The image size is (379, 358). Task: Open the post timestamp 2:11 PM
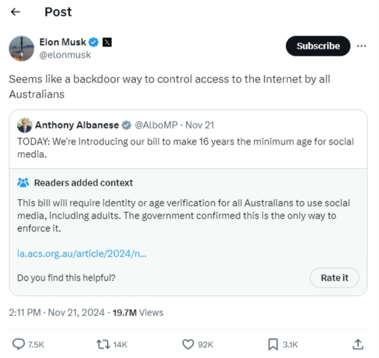click(25, 313)
